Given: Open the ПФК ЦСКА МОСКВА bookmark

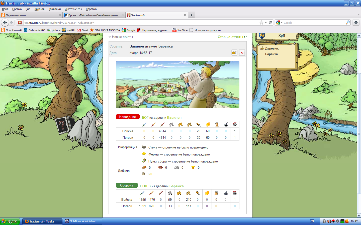Looking at the screenshot, I should click(105, 30).
